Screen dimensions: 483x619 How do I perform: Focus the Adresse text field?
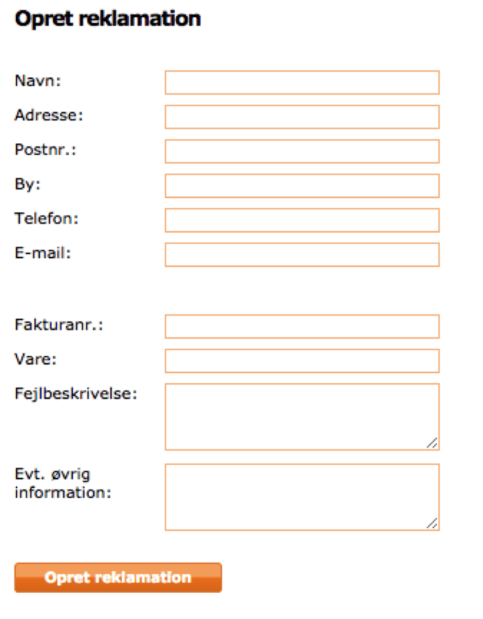click(302, 117)
